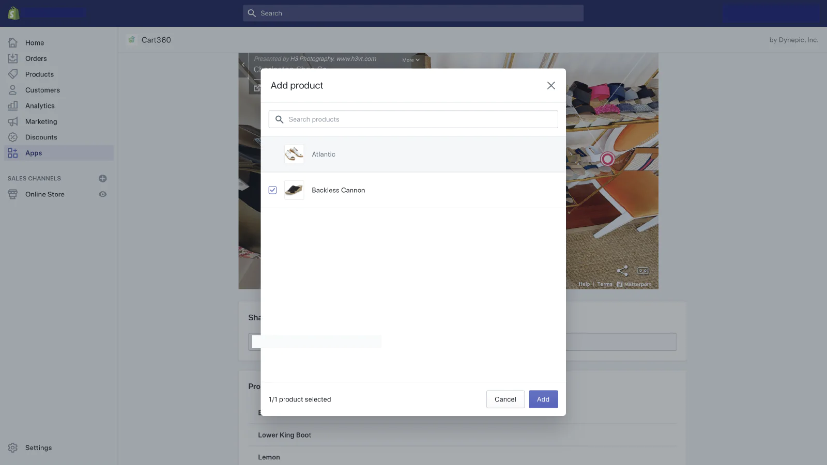Click the Home sidebar icon
The height and width of the screenshot is (465, 827).
(x=13, y=43)
